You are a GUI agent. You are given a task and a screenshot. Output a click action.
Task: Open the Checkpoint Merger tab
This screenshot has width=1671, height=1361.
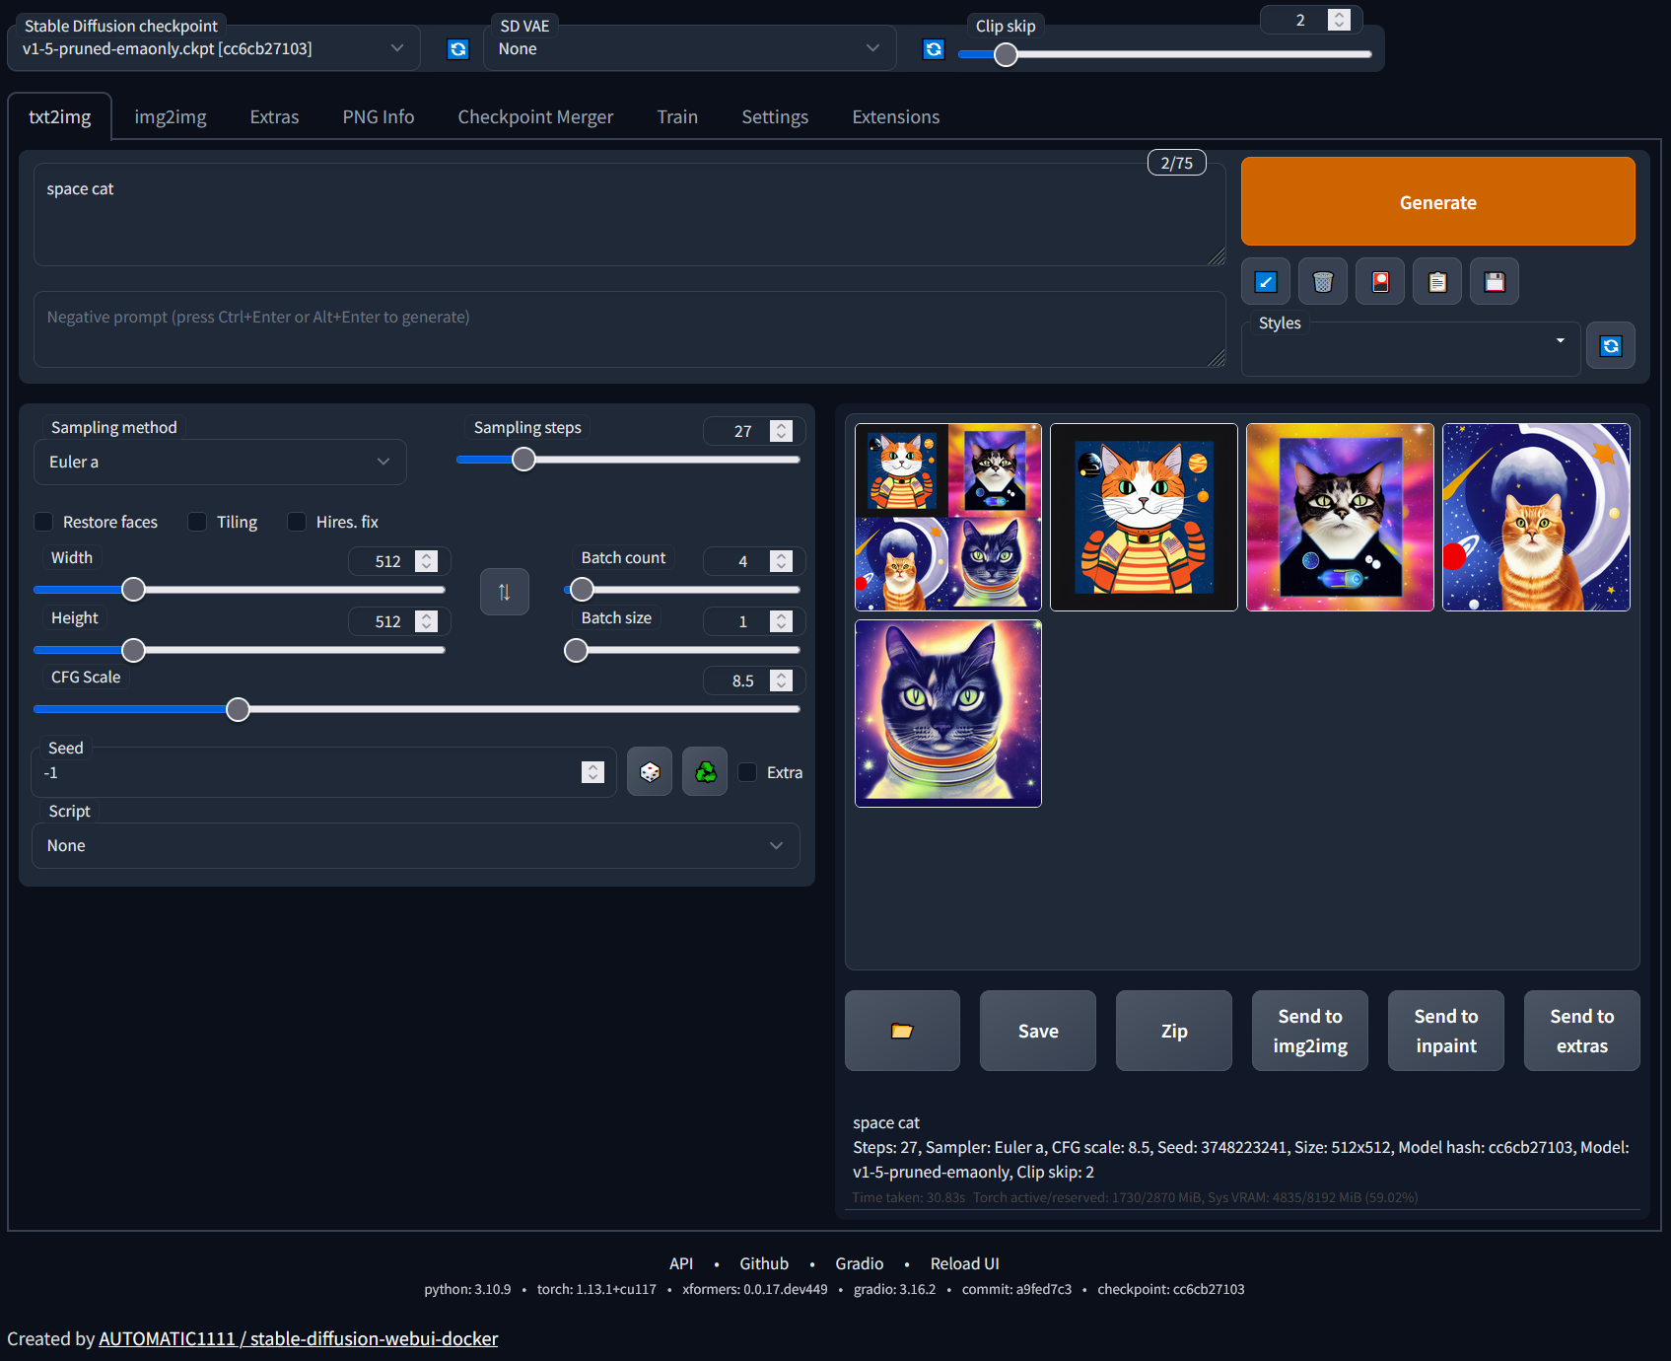pos(535,116)
